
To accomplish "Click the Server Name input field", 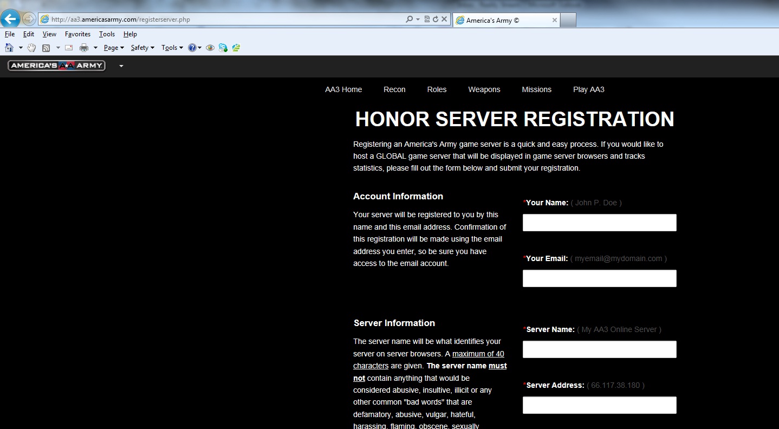I will 600,349.
